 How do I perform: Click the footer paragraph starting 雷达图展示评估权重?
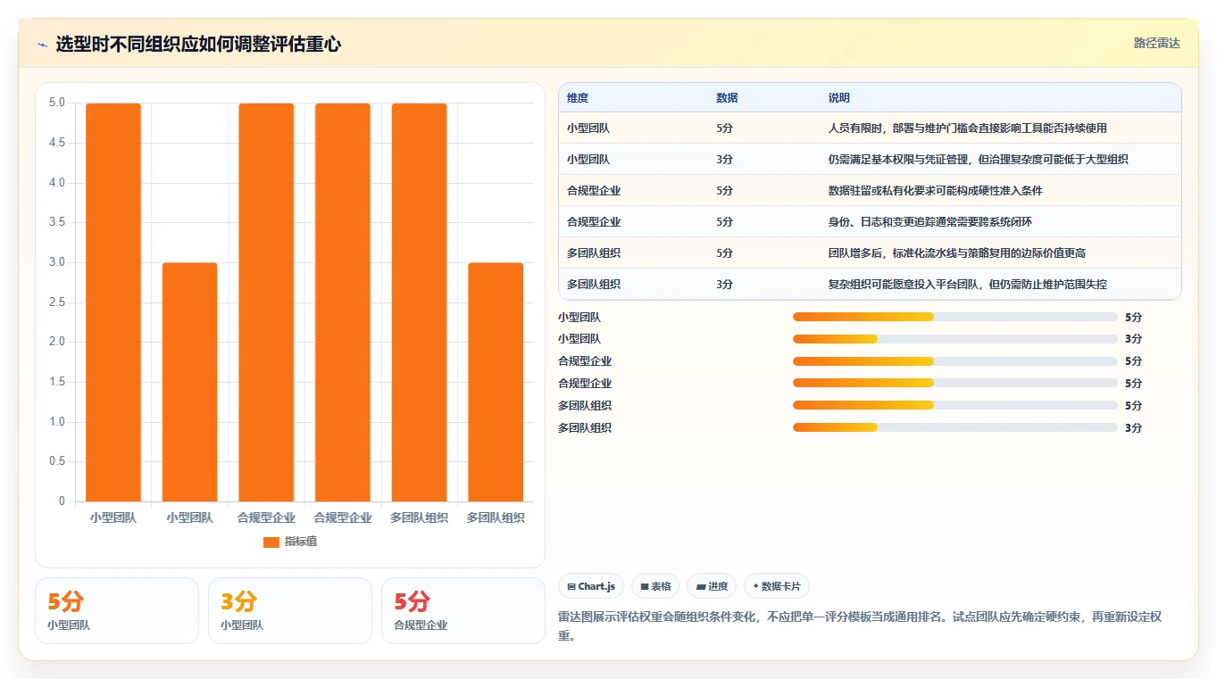point(859,626)
